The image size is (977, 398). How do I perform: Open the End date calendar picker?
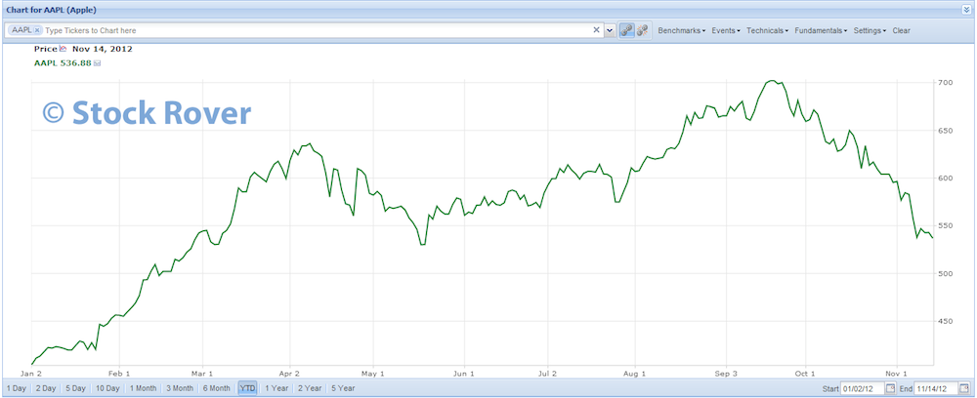964,388
